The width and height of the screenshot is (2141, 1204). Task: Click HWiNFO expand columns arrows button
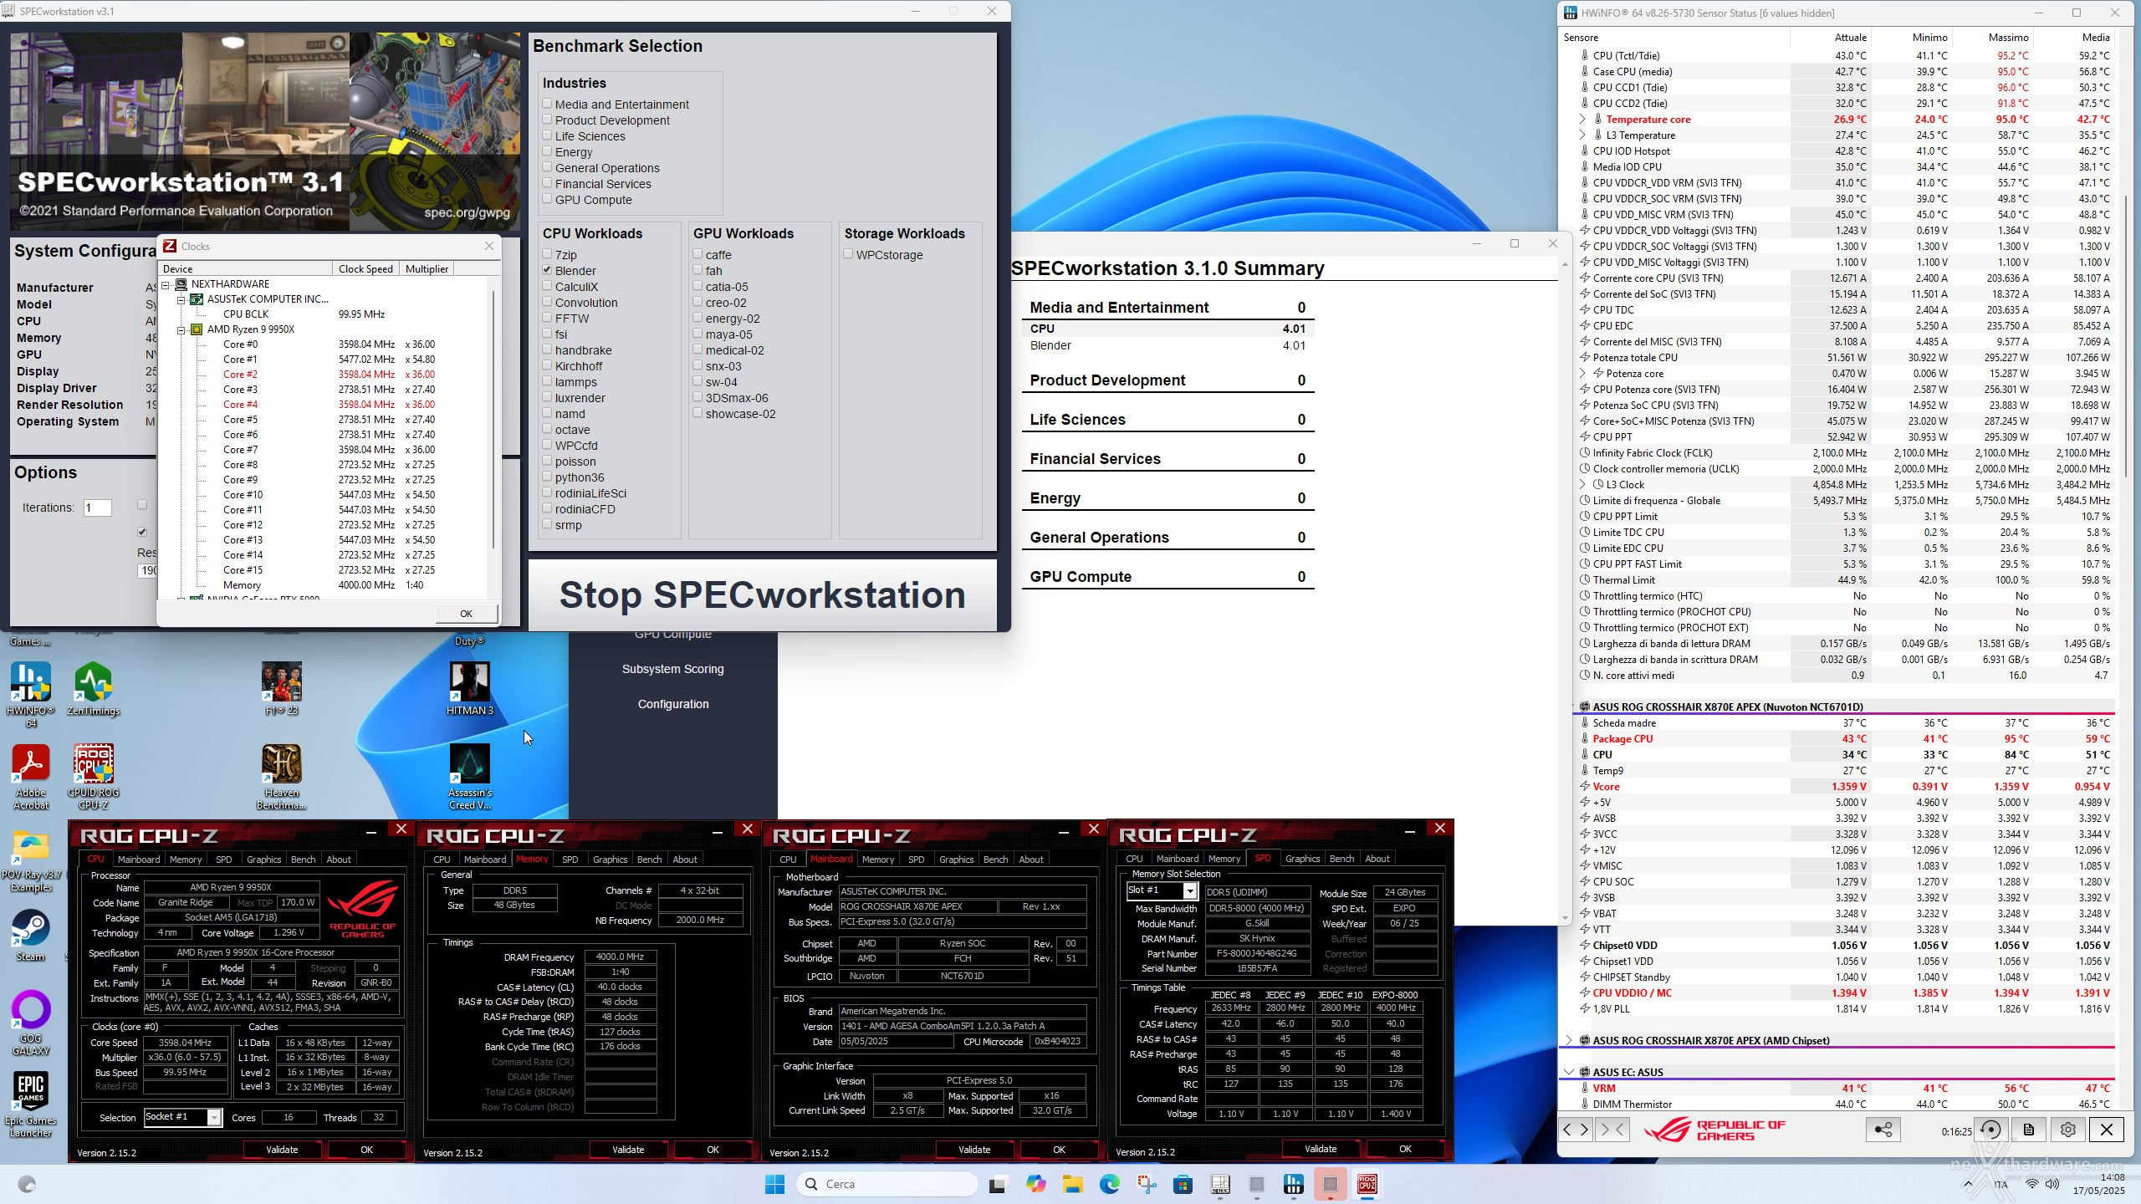tap(1576, 1130)
